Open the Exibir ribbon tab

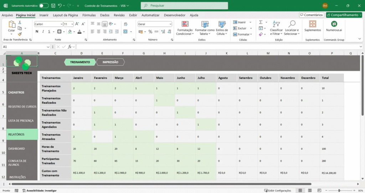pyautogui.click(x=133, y=15)
